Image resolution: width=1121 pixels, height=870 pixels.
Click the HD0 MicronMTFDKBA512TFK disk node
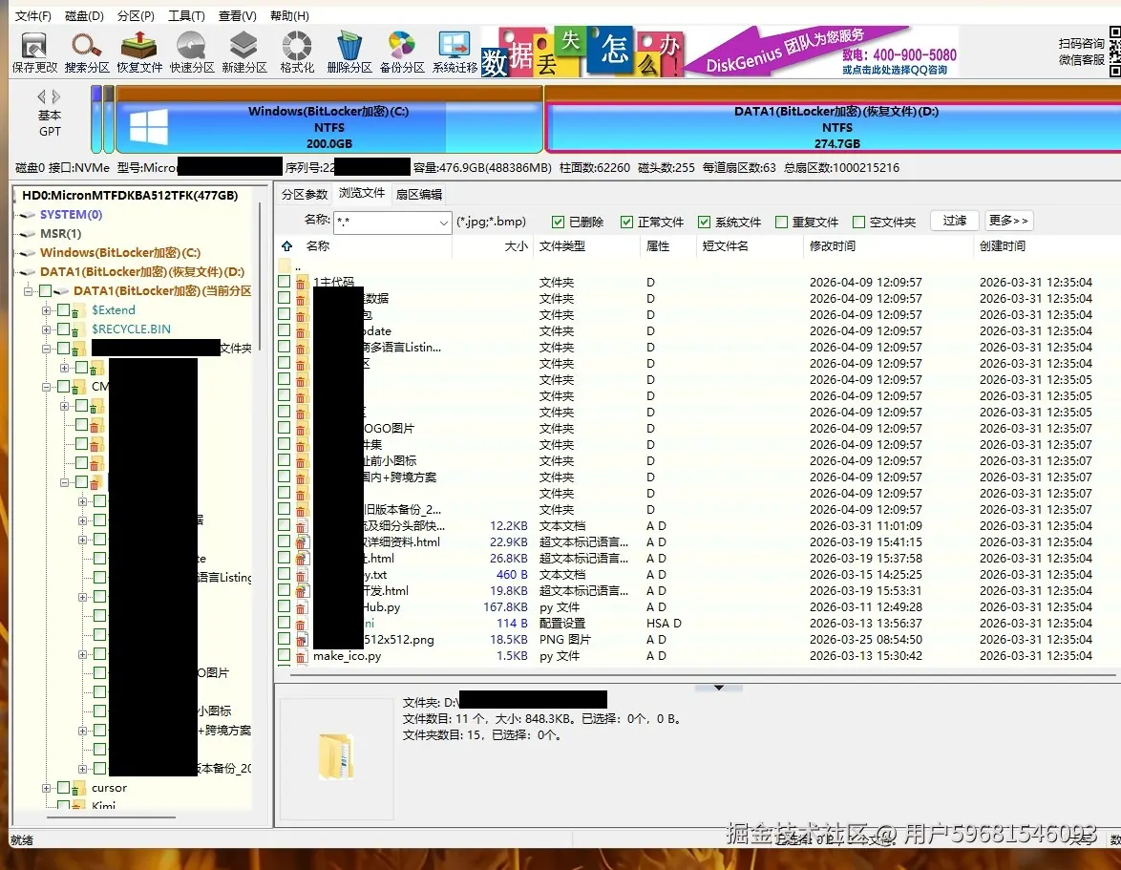point(130,195)
